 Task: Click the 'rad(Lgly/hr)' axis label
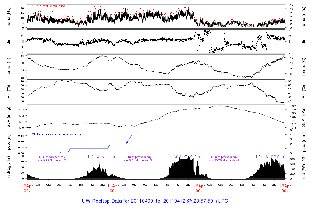pos(8,167)
